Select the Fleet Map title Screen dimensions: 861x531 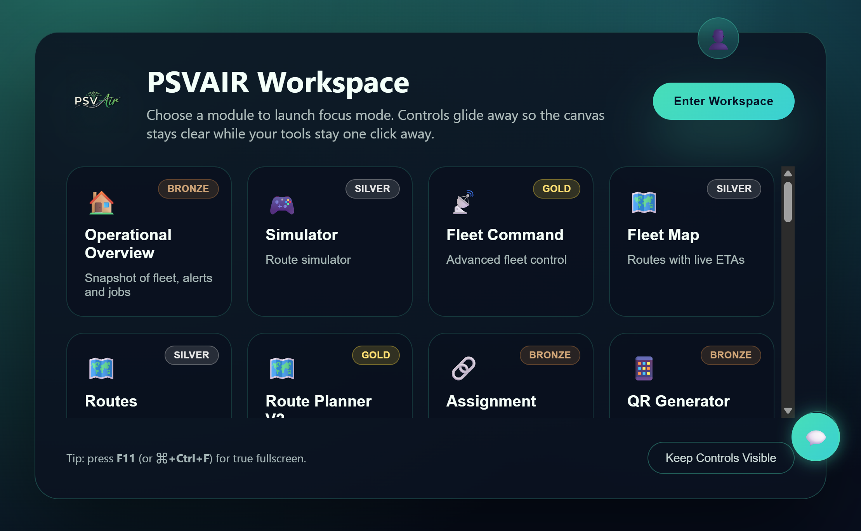pos(663,235)
